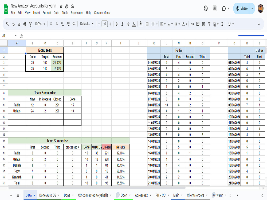Check cloud save status icon
The height and width of the screenshot is (200, 267).
point(72,6)
